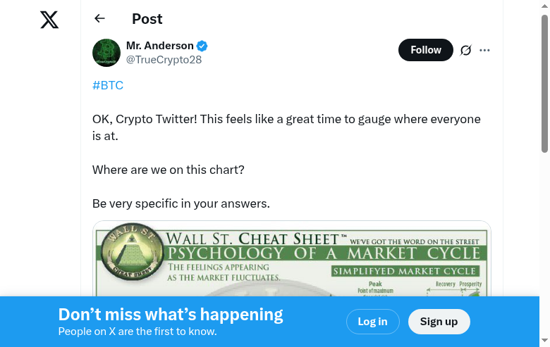550x347 pixels.
Task: Open the #BTC hashtag link
Action: 108,85
